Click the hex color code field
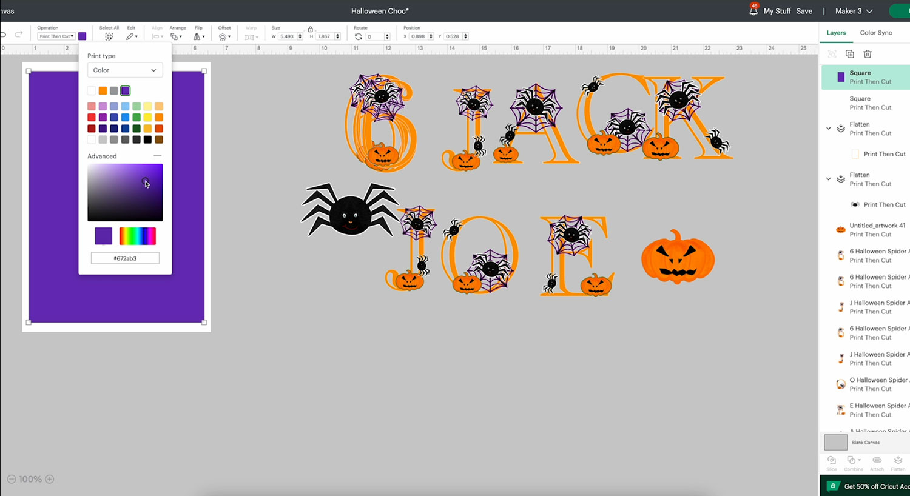The width and height of the screenshot is (910, 496). (x=125, y=258)
